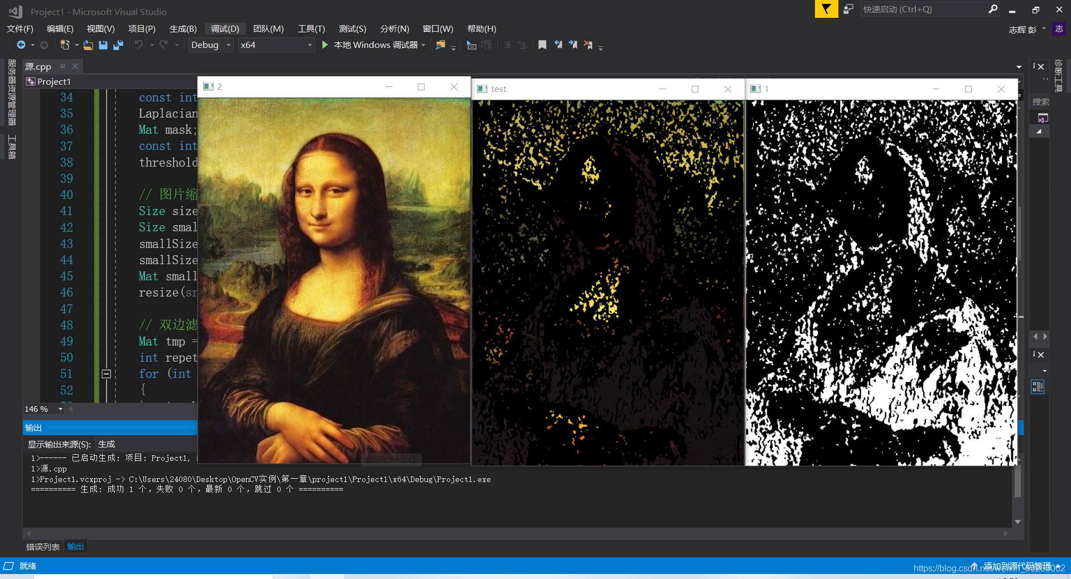The width and height of the screenshot is (1071, 579).
Task: Close the 源.cpp editor tab
Action: pyautogui.click(x=75, y=66)
